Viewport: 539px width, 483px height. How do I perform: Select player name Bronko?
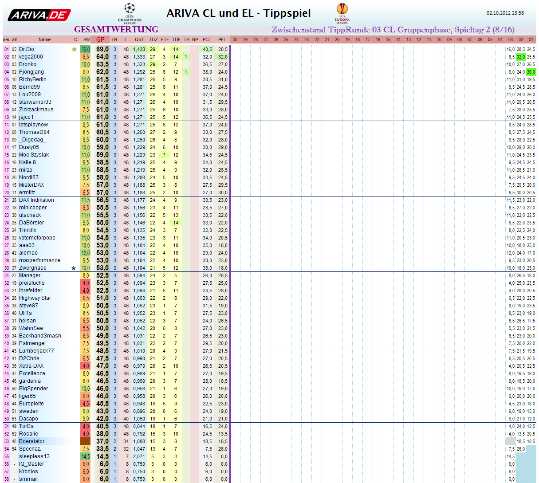pos(28,64)
